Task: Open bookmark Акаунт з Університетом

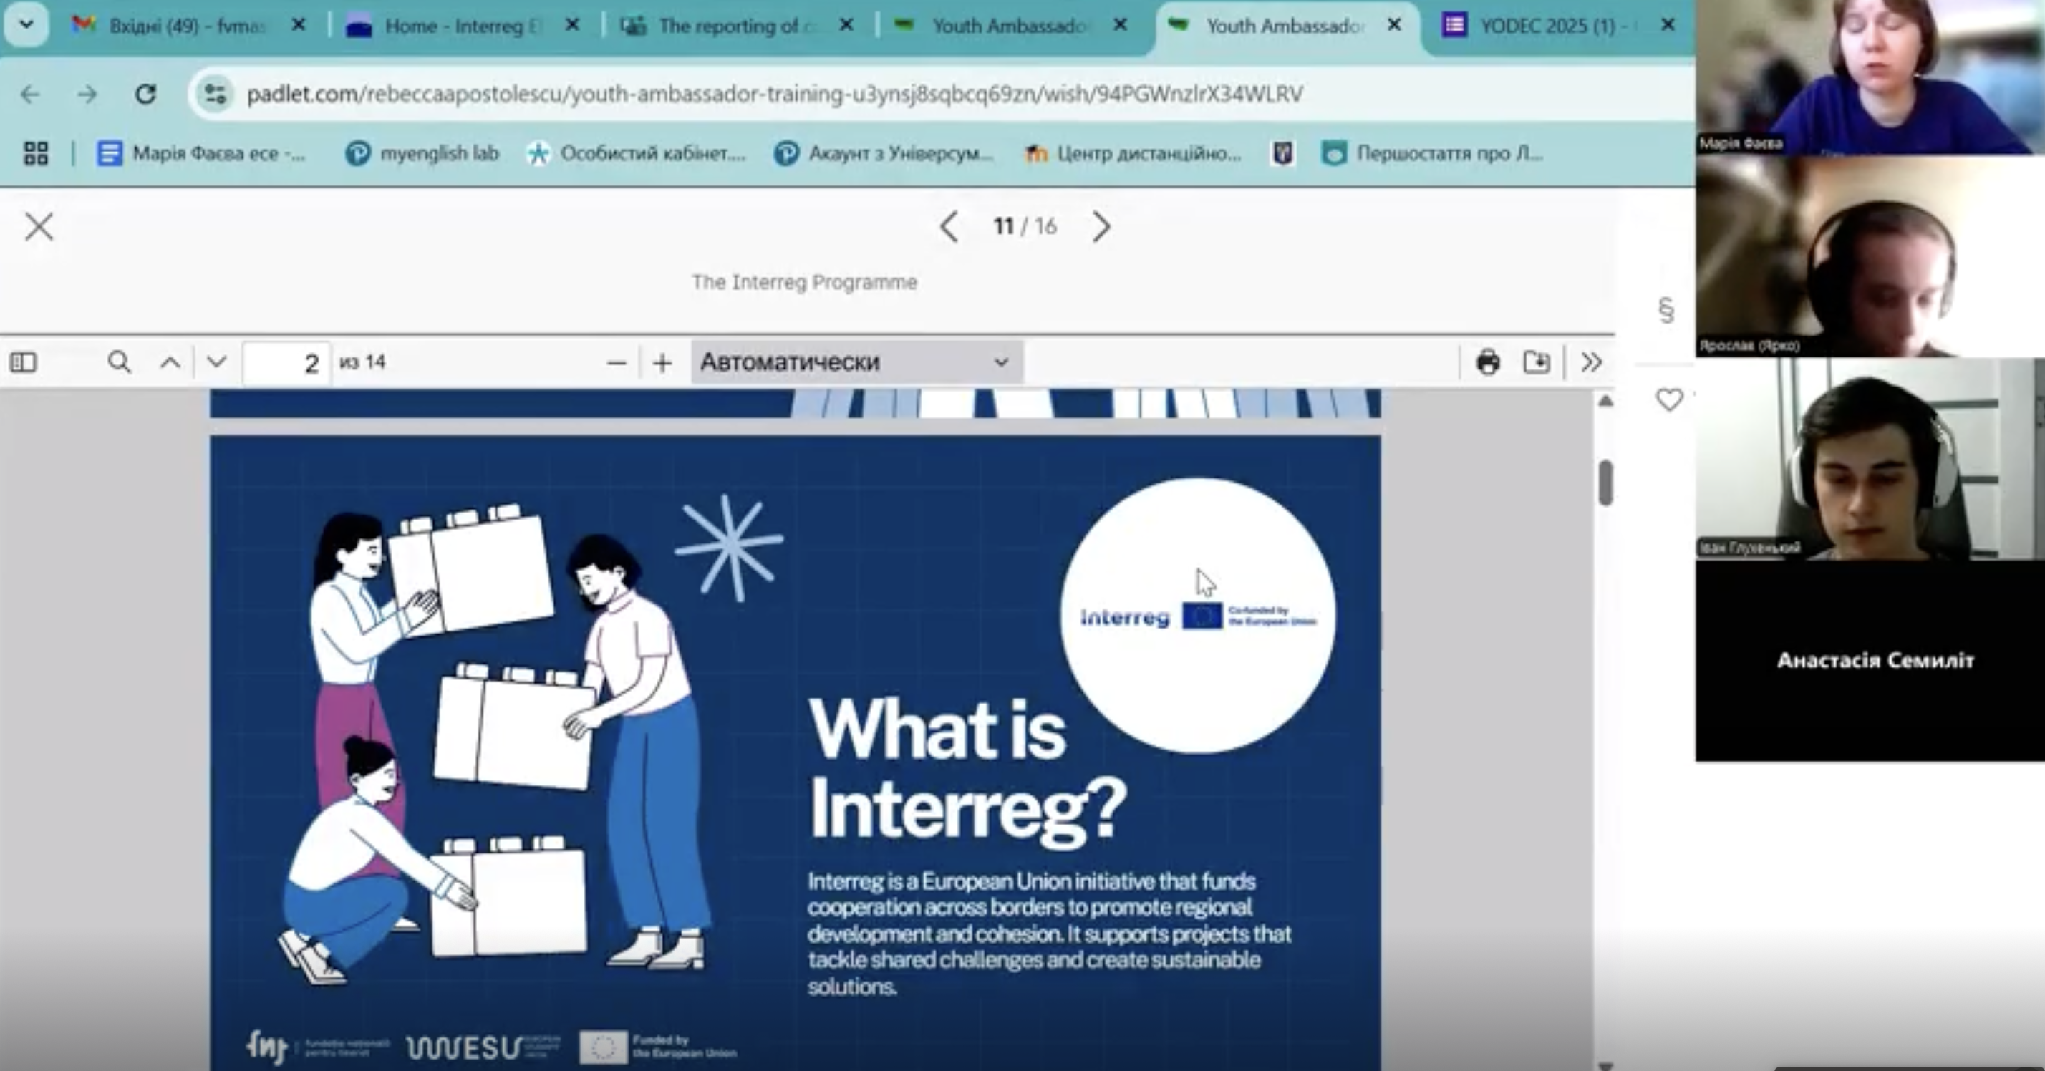Action: tap(884, 153)
